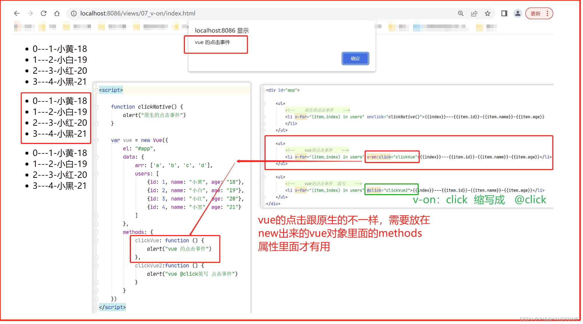Click third-list item 2---3-小红-20
Image resolution: width=583 pixels, height=324 pixels.
point(60,175)
